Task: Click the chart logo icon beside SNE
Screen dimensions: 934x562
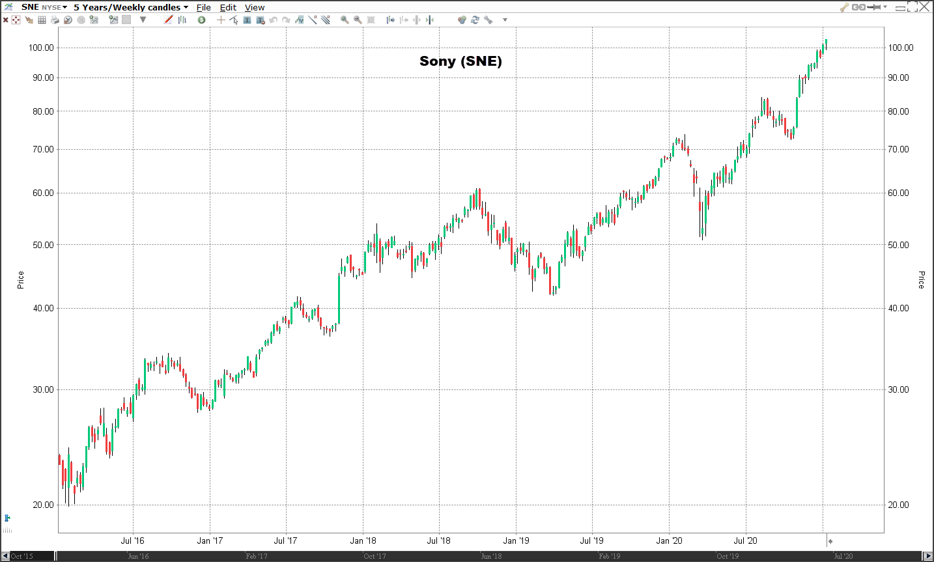Action: point(8,7)
